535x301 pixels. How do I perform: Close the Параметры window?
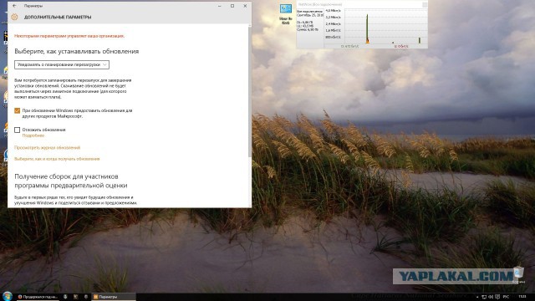coord(245,6)
